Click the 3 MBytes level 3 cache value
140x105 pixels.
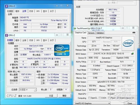(53, 83)
